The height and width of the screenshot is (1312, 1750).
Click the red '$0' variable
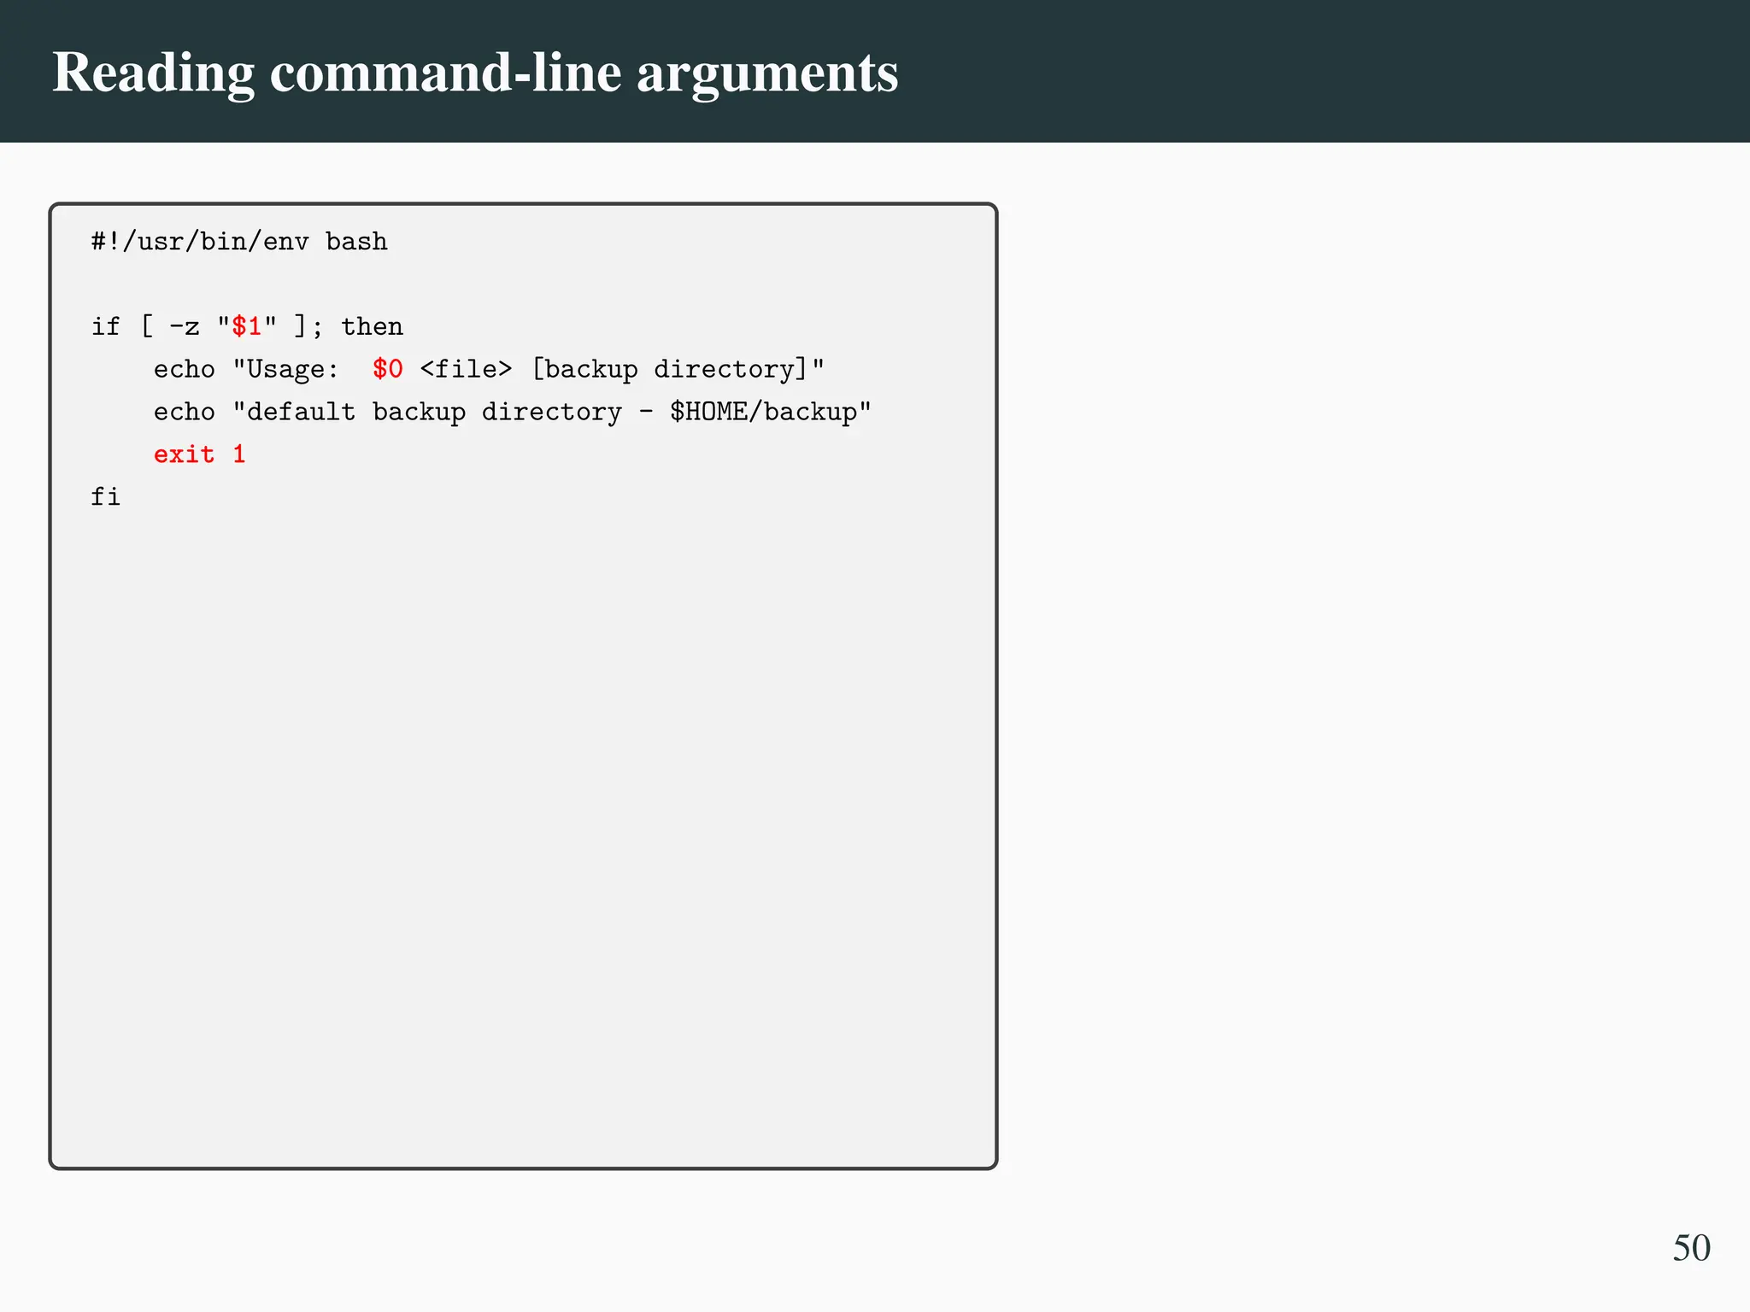pos(387,369)
